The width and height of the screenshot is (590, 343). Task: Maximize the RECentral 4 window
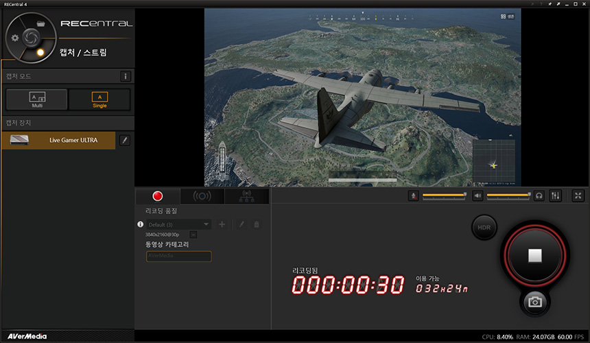[x=576, y=3]
